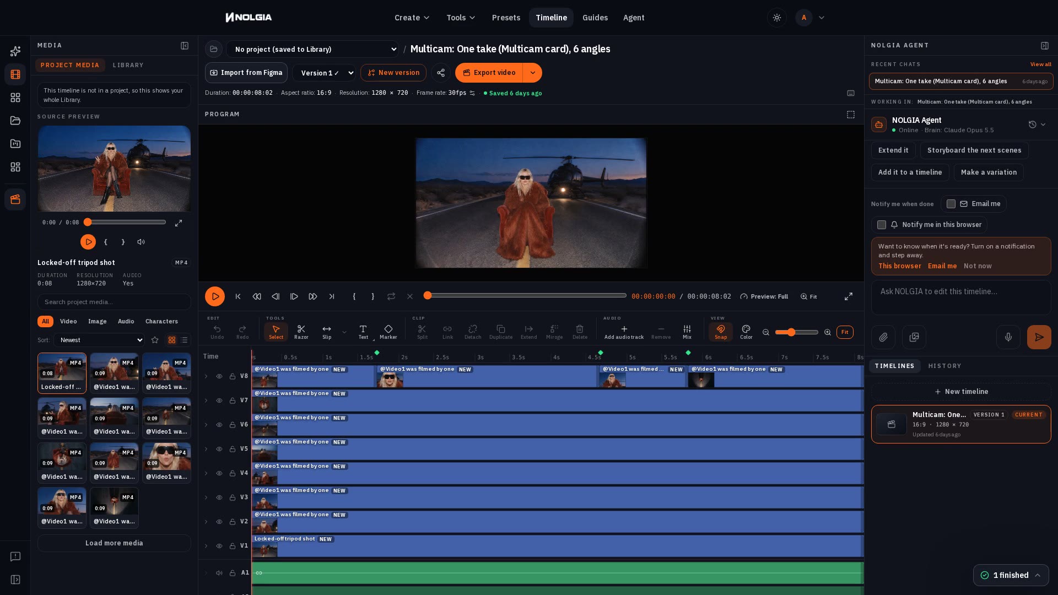
Task: Select the Slip tool
Action: pos(327,332)
